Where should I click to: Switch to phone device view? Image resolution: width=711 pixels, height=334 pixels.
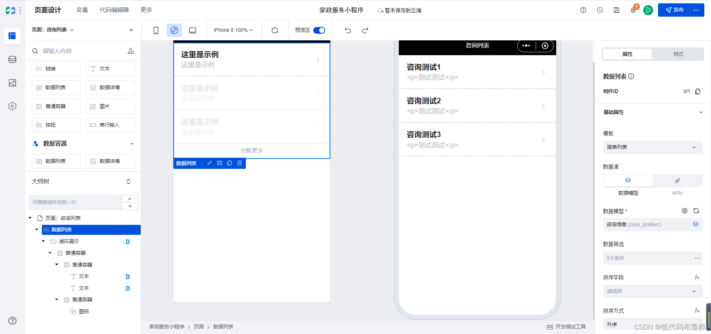coord(156,30)
